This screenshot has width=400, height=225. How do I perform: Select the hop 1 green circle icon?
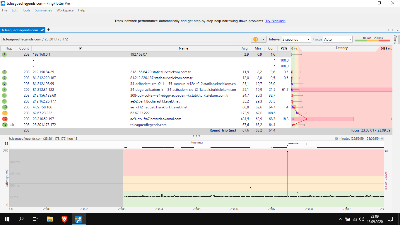4,54
